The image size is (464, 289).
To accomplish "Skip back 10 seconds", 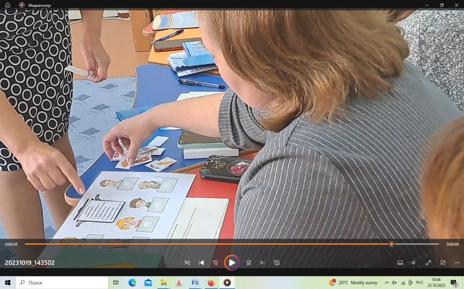I will [x=216, y=263].
